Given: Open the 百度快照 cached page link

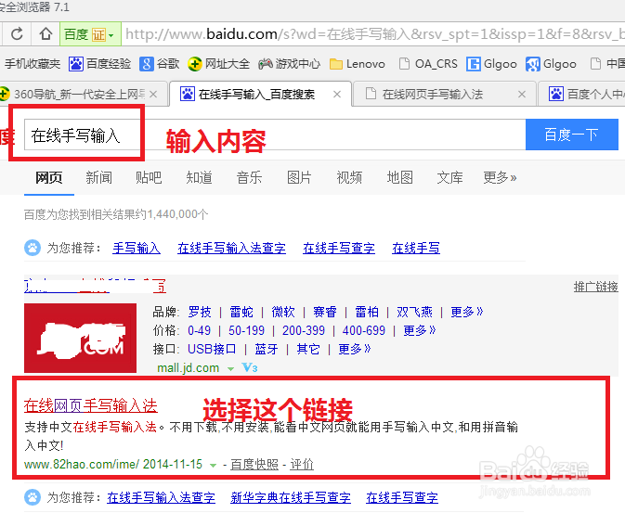Looking at the screenshot, I should (254, 465).
